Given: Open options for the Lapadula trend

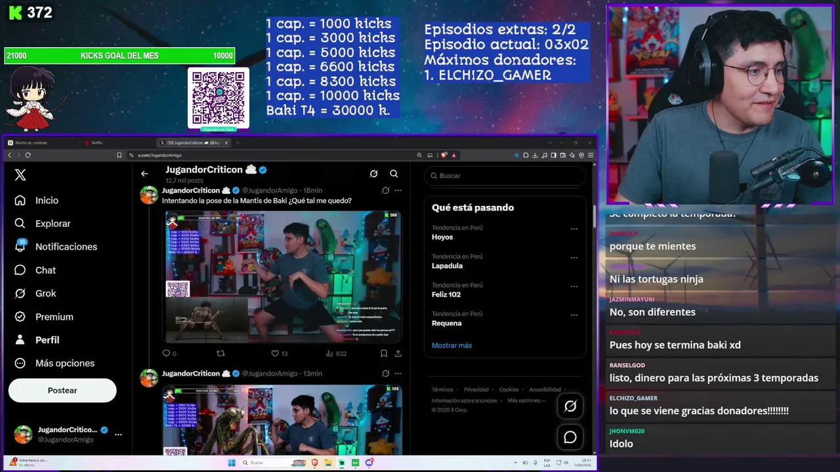Looking at the screenshot, I should (574, 258).
